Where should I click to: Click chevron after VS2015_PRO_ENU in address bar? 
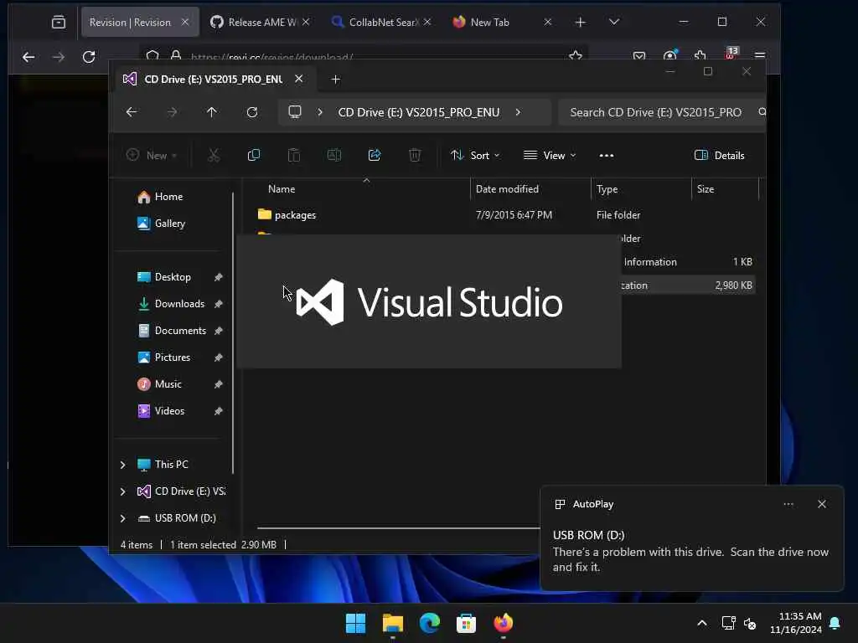[x=518, y=112]
